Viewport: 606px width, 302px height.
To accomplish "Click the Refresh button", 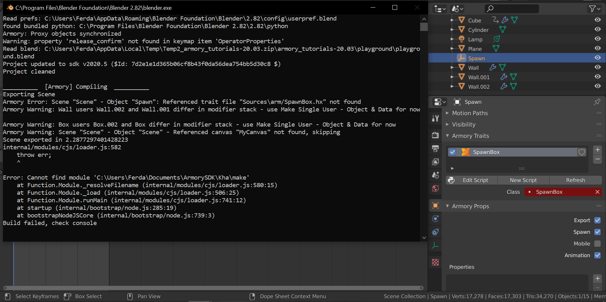I will (576, 180).
